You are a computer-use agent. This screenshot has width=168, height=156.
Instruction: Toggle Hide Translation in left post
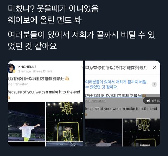click(18, 84)
